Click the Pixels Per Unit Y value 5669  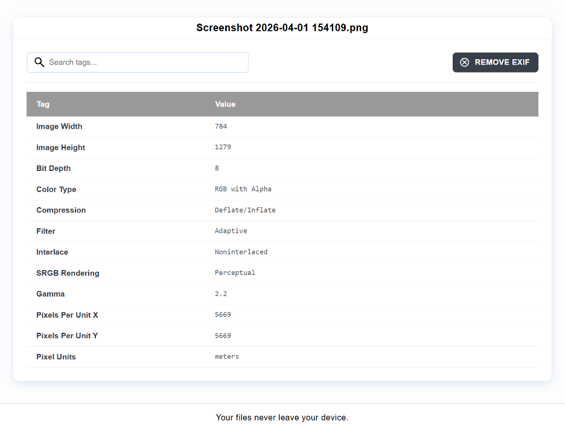(x=223, y=336)
